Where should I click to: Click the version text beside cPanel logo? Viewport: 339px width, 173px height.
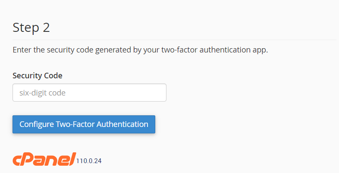coord(89,161)
